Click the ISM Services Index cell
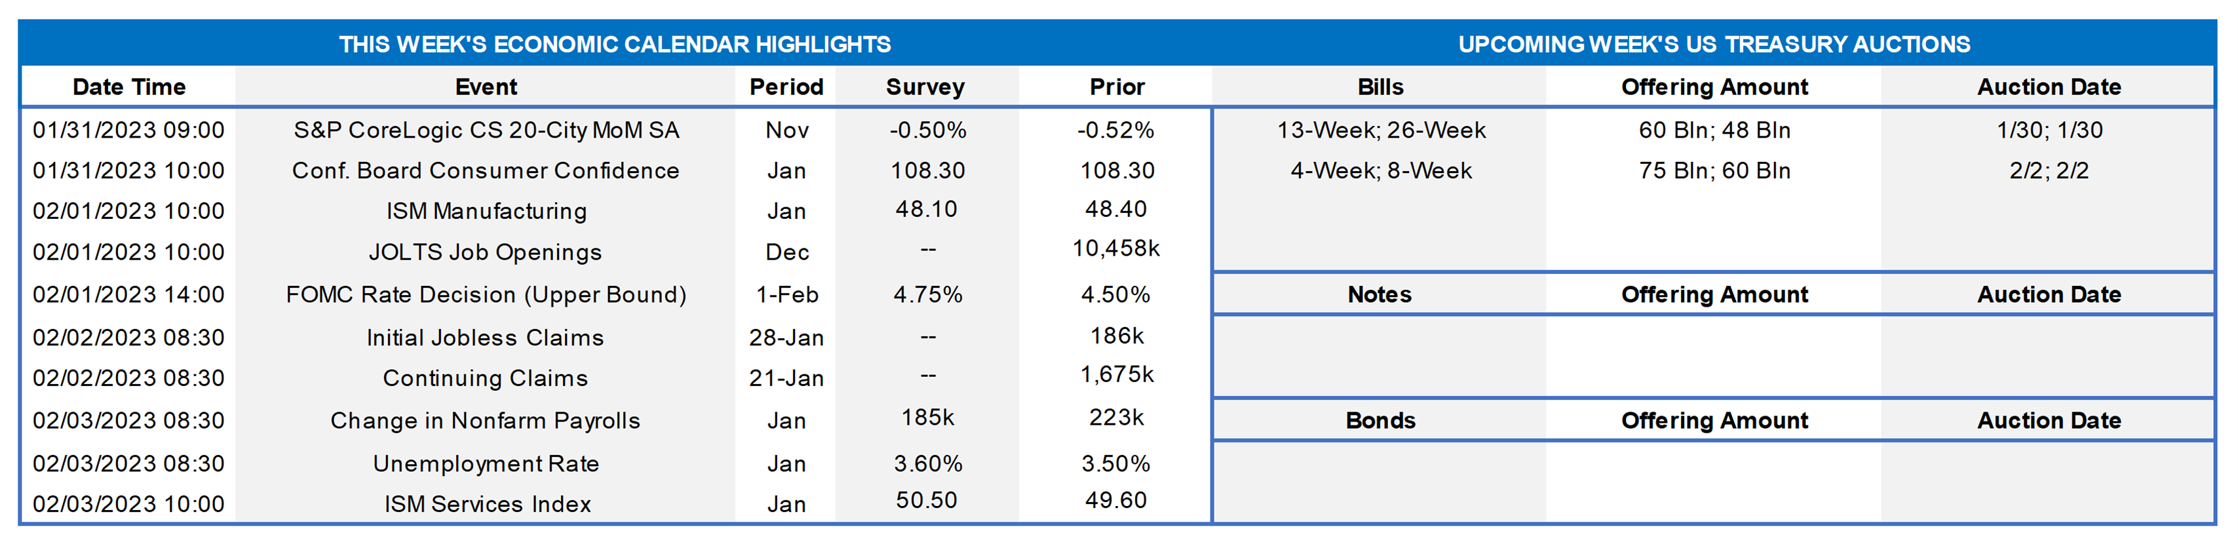Viewport: 2238px width, 546px height. (x=488, y=504)
